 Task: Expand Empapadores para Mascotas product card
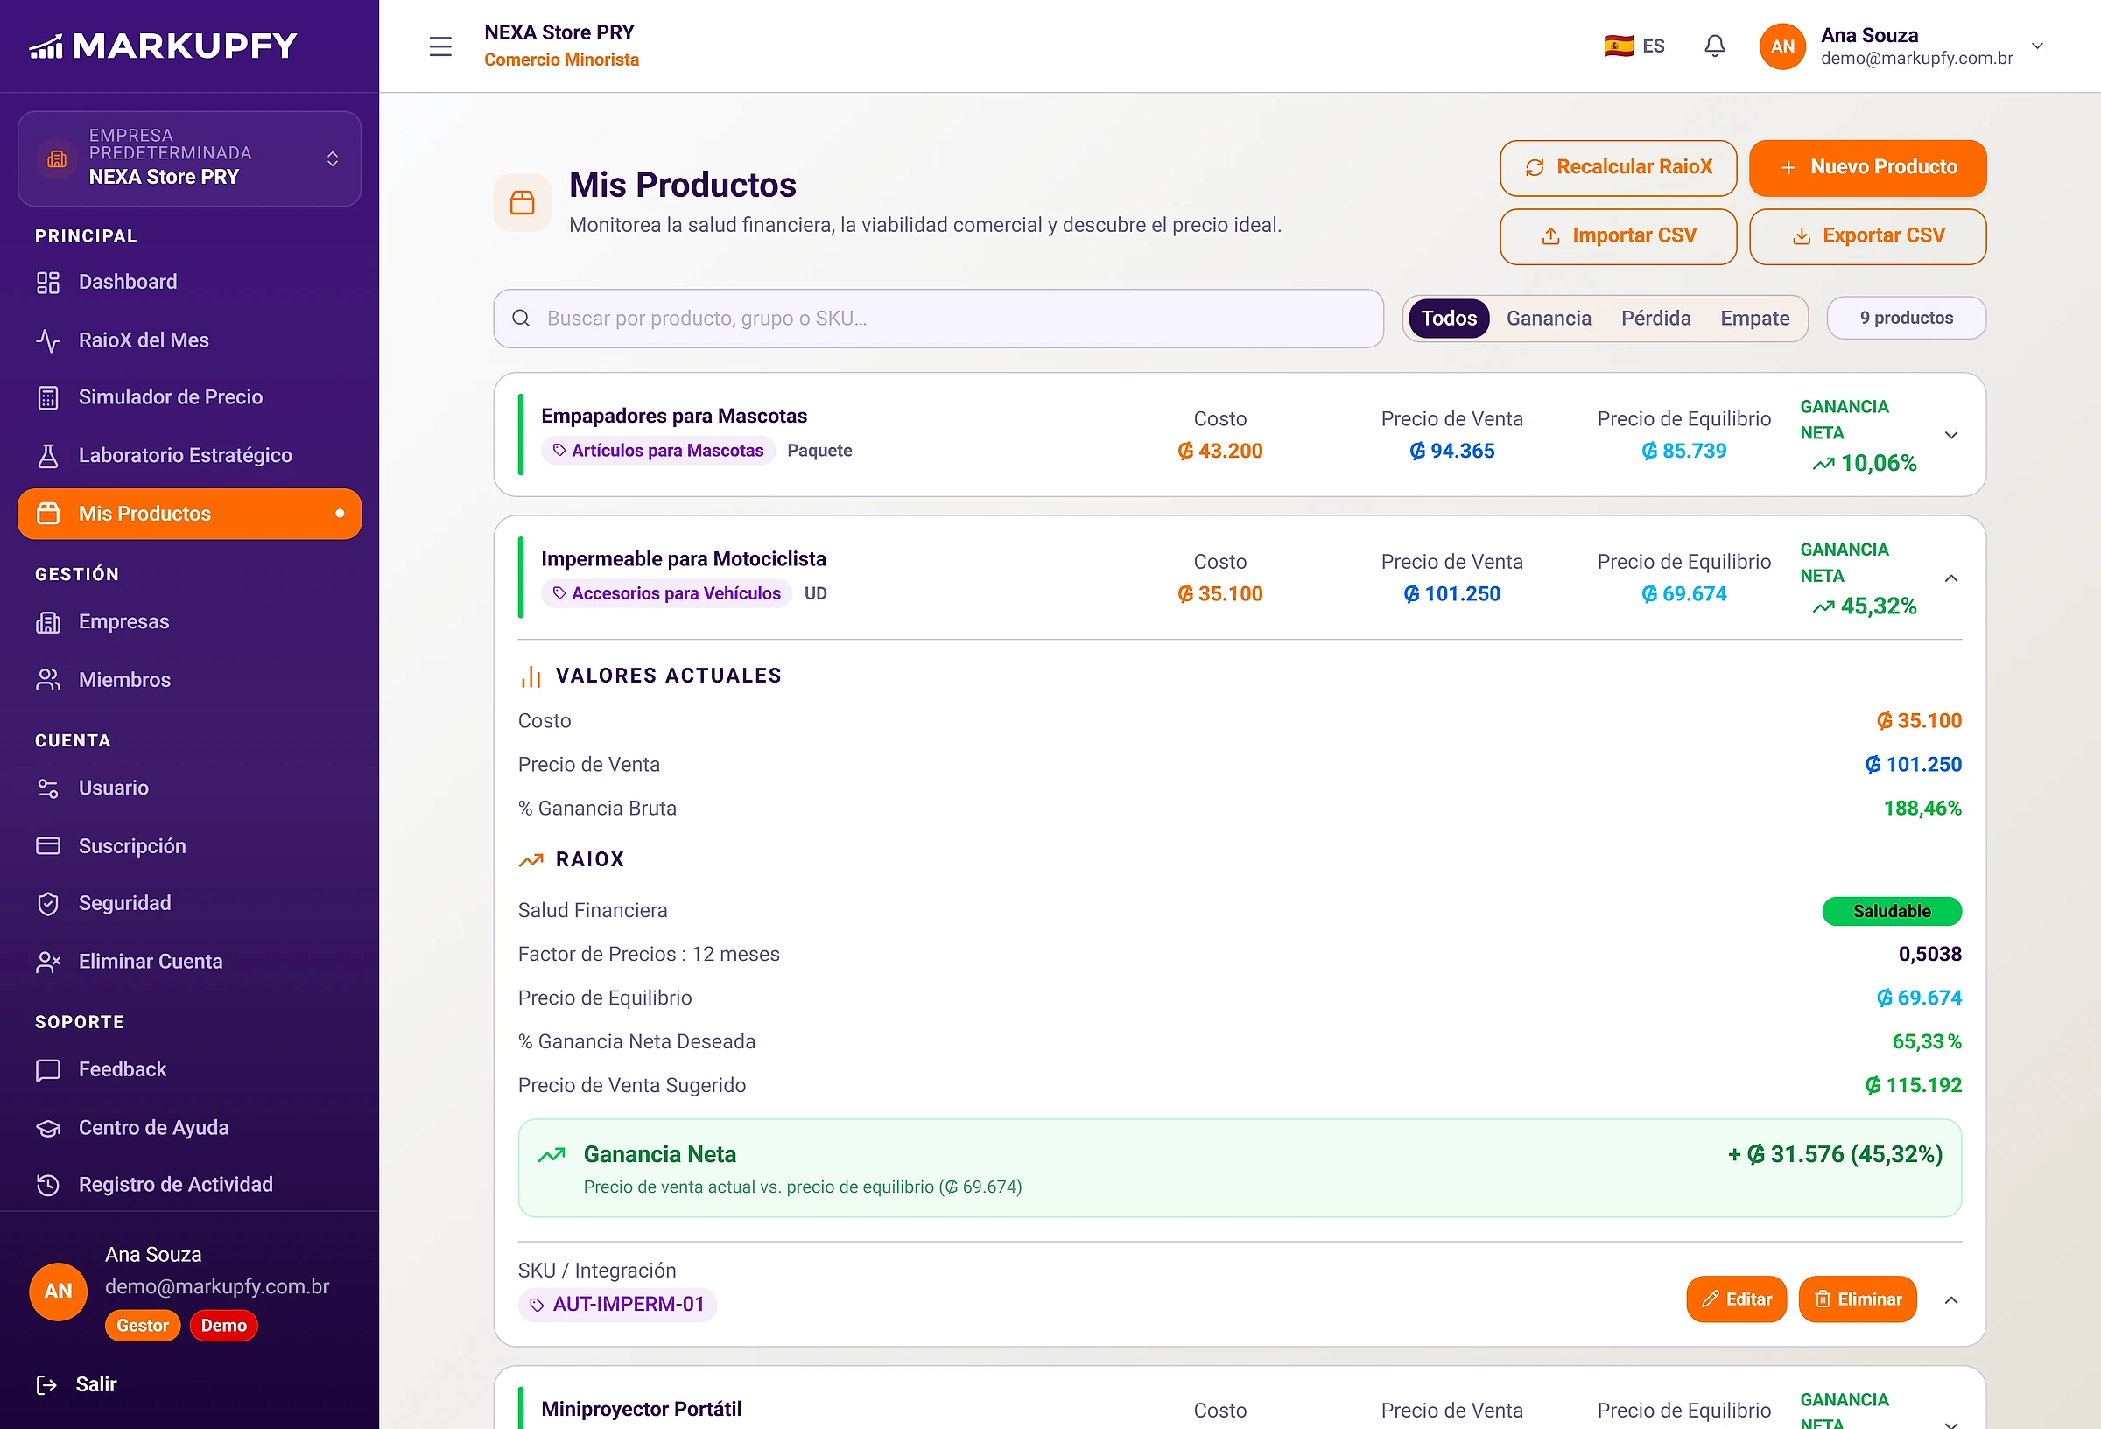point(1951,435)
